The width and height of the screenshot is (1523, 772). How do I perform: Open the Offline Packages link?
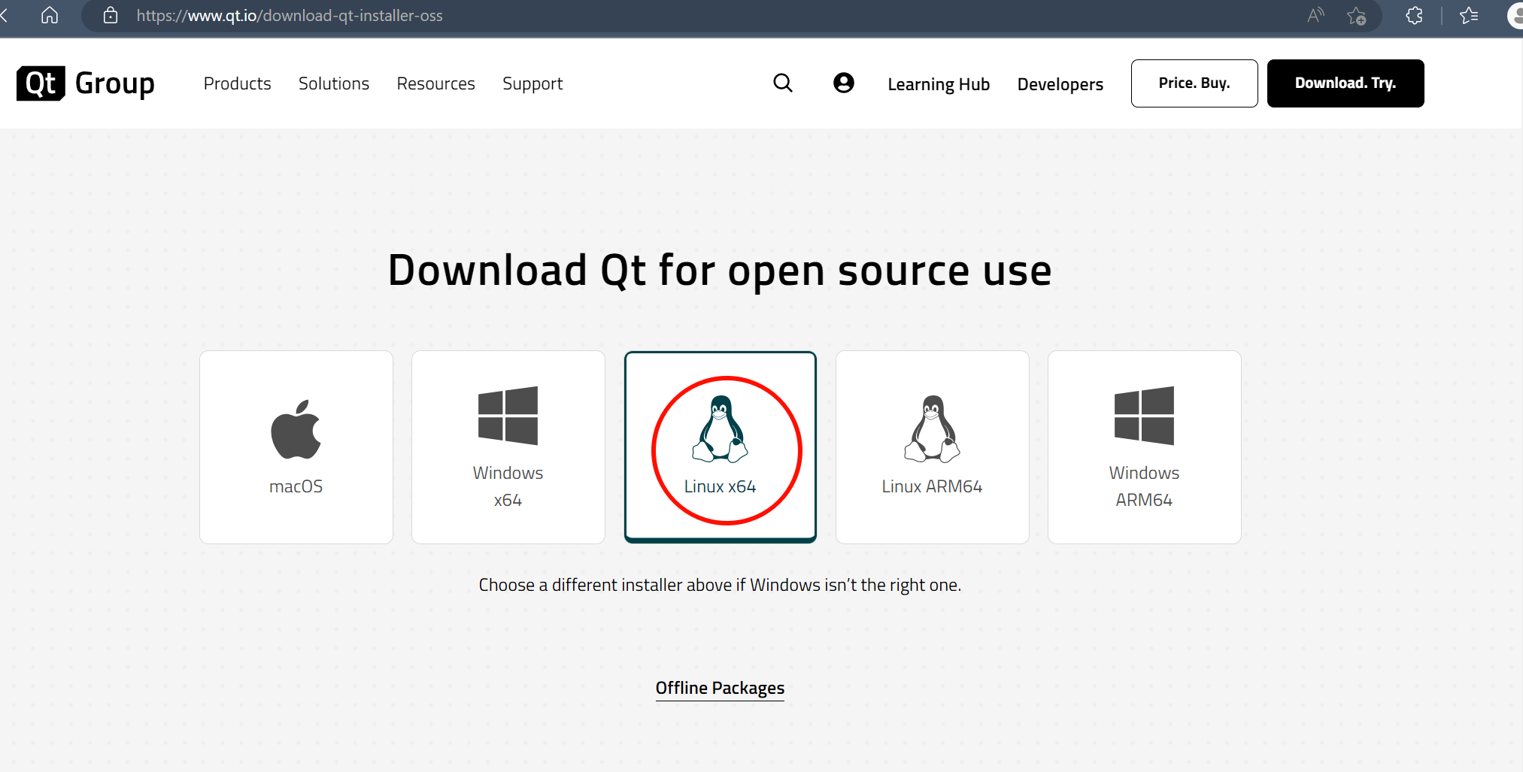[x=720, y=689]
